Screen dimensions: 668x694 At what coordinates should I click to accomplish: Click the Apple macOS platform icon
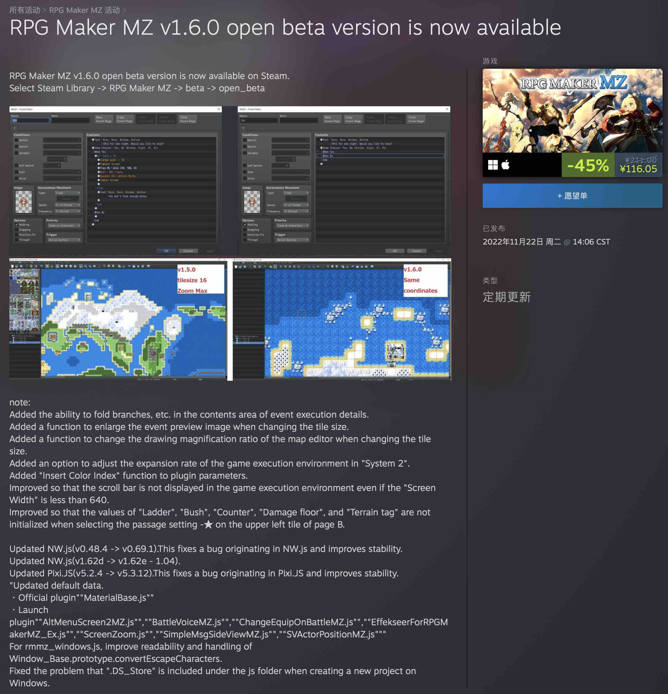pos(505,165)
